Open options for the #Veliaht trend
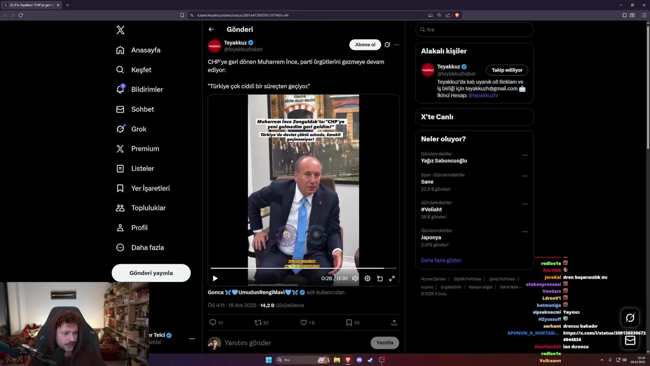Viewport: 650px width, 366px height. [525, 204]
